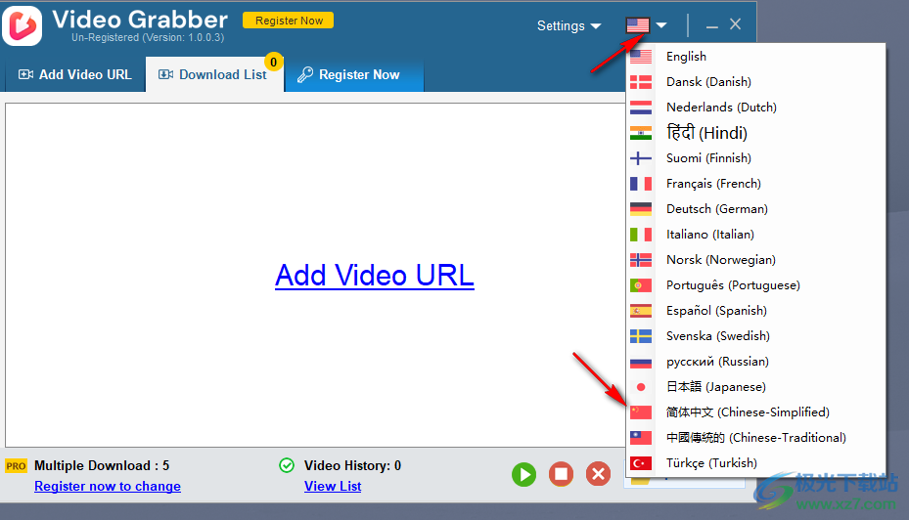Viewport: 909px width, 520px height.
Task: Click the Video Grabber app logo
Action: [23, 25]
